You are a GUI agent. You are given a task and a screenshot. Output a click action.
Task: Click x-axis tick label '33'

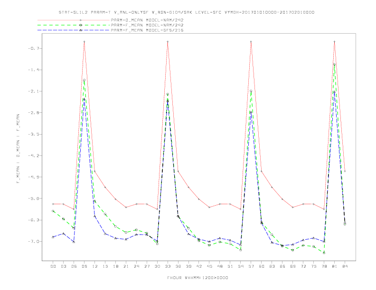pyautogui.click(x=168, y=266)
